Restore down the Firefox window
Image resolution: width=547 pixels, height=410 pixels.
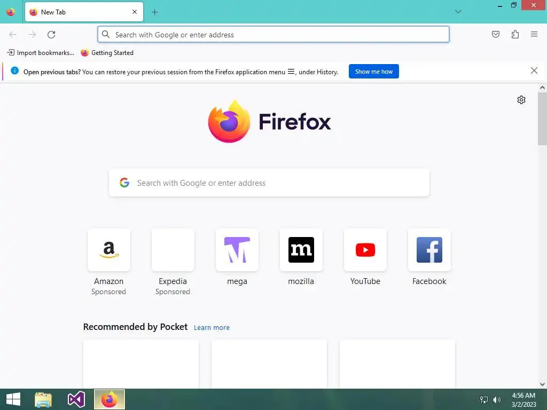pos(513,5)
